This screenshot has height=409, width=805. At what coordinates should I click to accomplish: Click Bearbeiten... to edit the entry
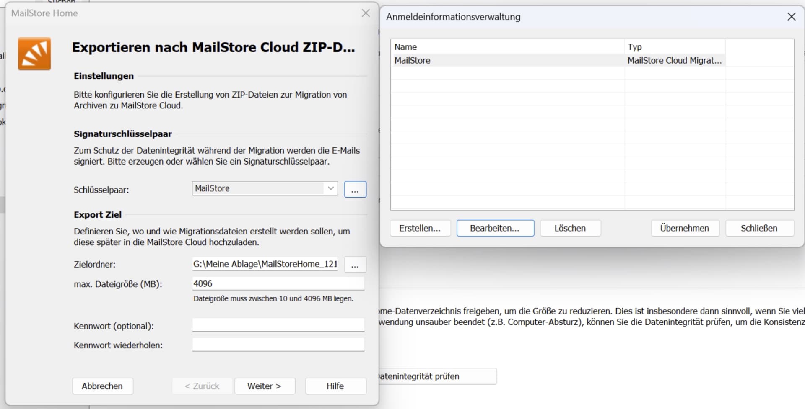pos(495,228)
